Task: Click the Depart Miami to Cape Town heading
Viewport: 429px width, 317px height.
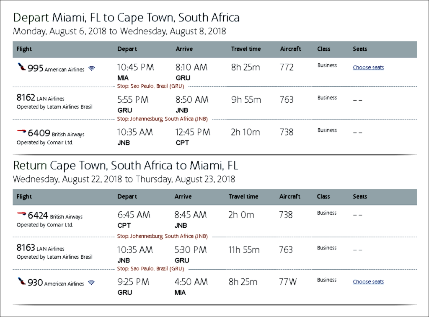Action: click(x=126, y=18)
